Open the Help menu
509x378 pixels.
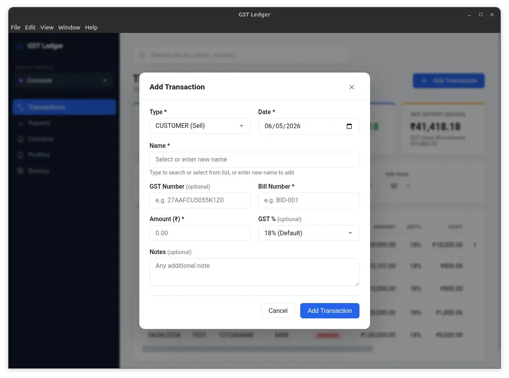tap(91, 27)
